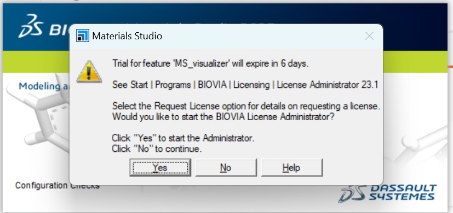Click the Dassault Systemes logo

pyautogui.click(x=388, y=193)
